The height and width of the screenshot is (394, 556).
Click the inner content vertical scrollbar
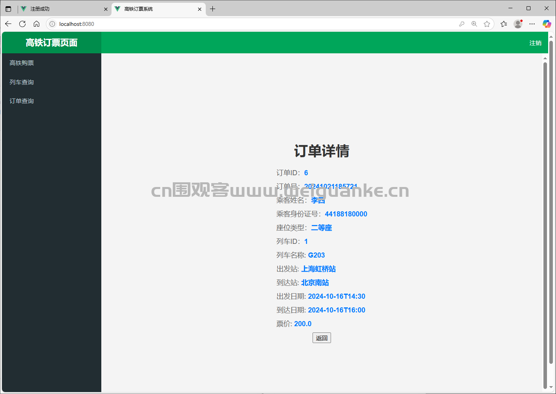click(x=545, y=225)
